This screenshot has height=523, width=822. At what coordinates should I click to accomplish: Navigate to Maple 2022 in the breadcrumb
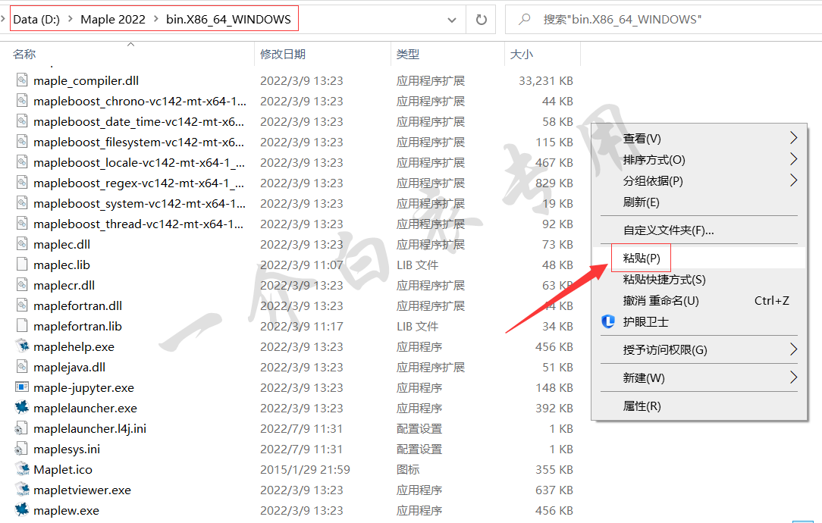pyautogui.click(x=113, y=20)
